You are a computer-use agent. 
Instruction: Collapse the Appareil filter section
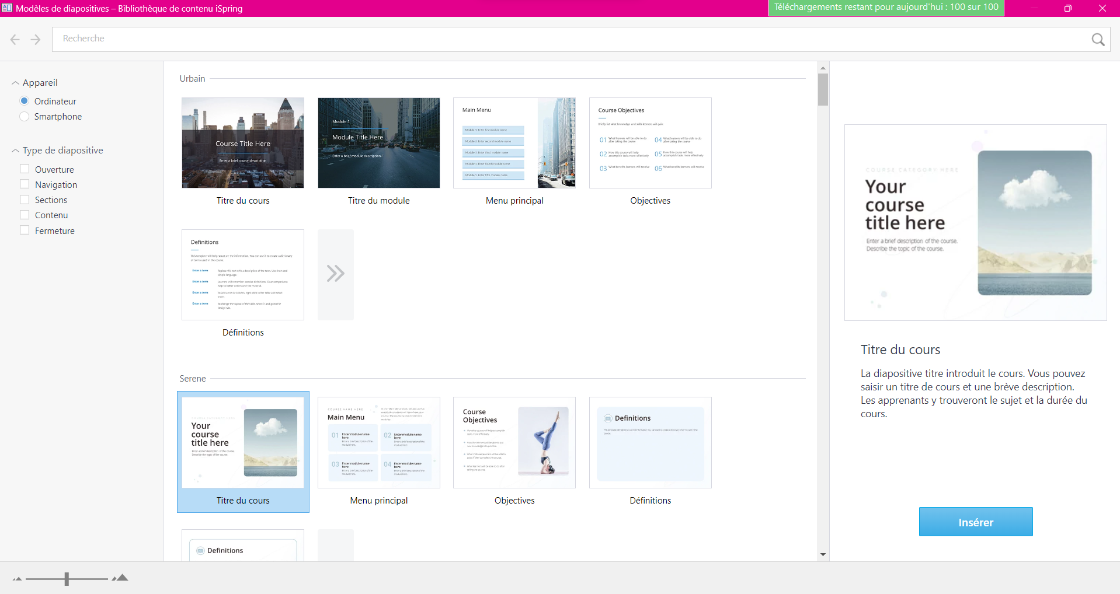[x=16, y=83]
